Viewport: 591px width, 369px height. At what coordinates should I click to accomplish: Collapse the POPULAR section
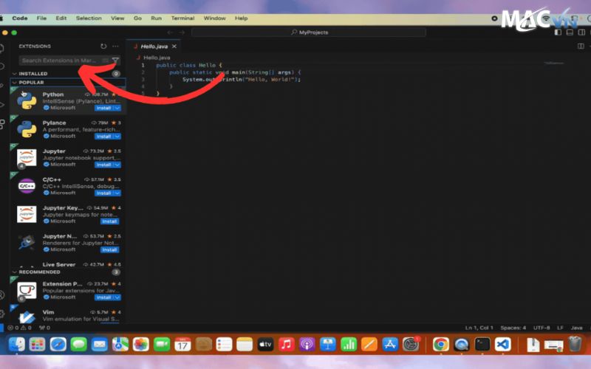pos(31,83)
